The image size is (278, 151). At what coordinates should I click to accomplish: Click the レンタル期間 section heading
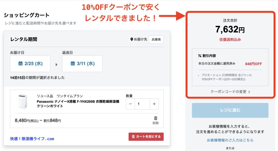pos(24,39)
